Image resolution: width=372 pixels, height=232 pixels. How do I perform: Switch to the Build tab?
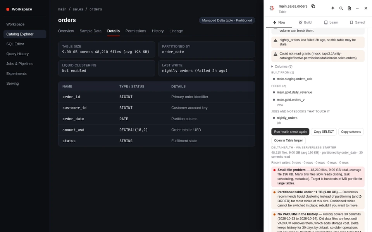click(305, 22)
